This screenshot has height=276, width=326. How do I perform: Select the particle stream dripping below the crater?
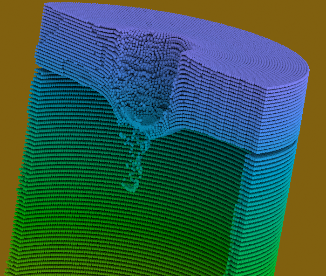pos(133,161)
